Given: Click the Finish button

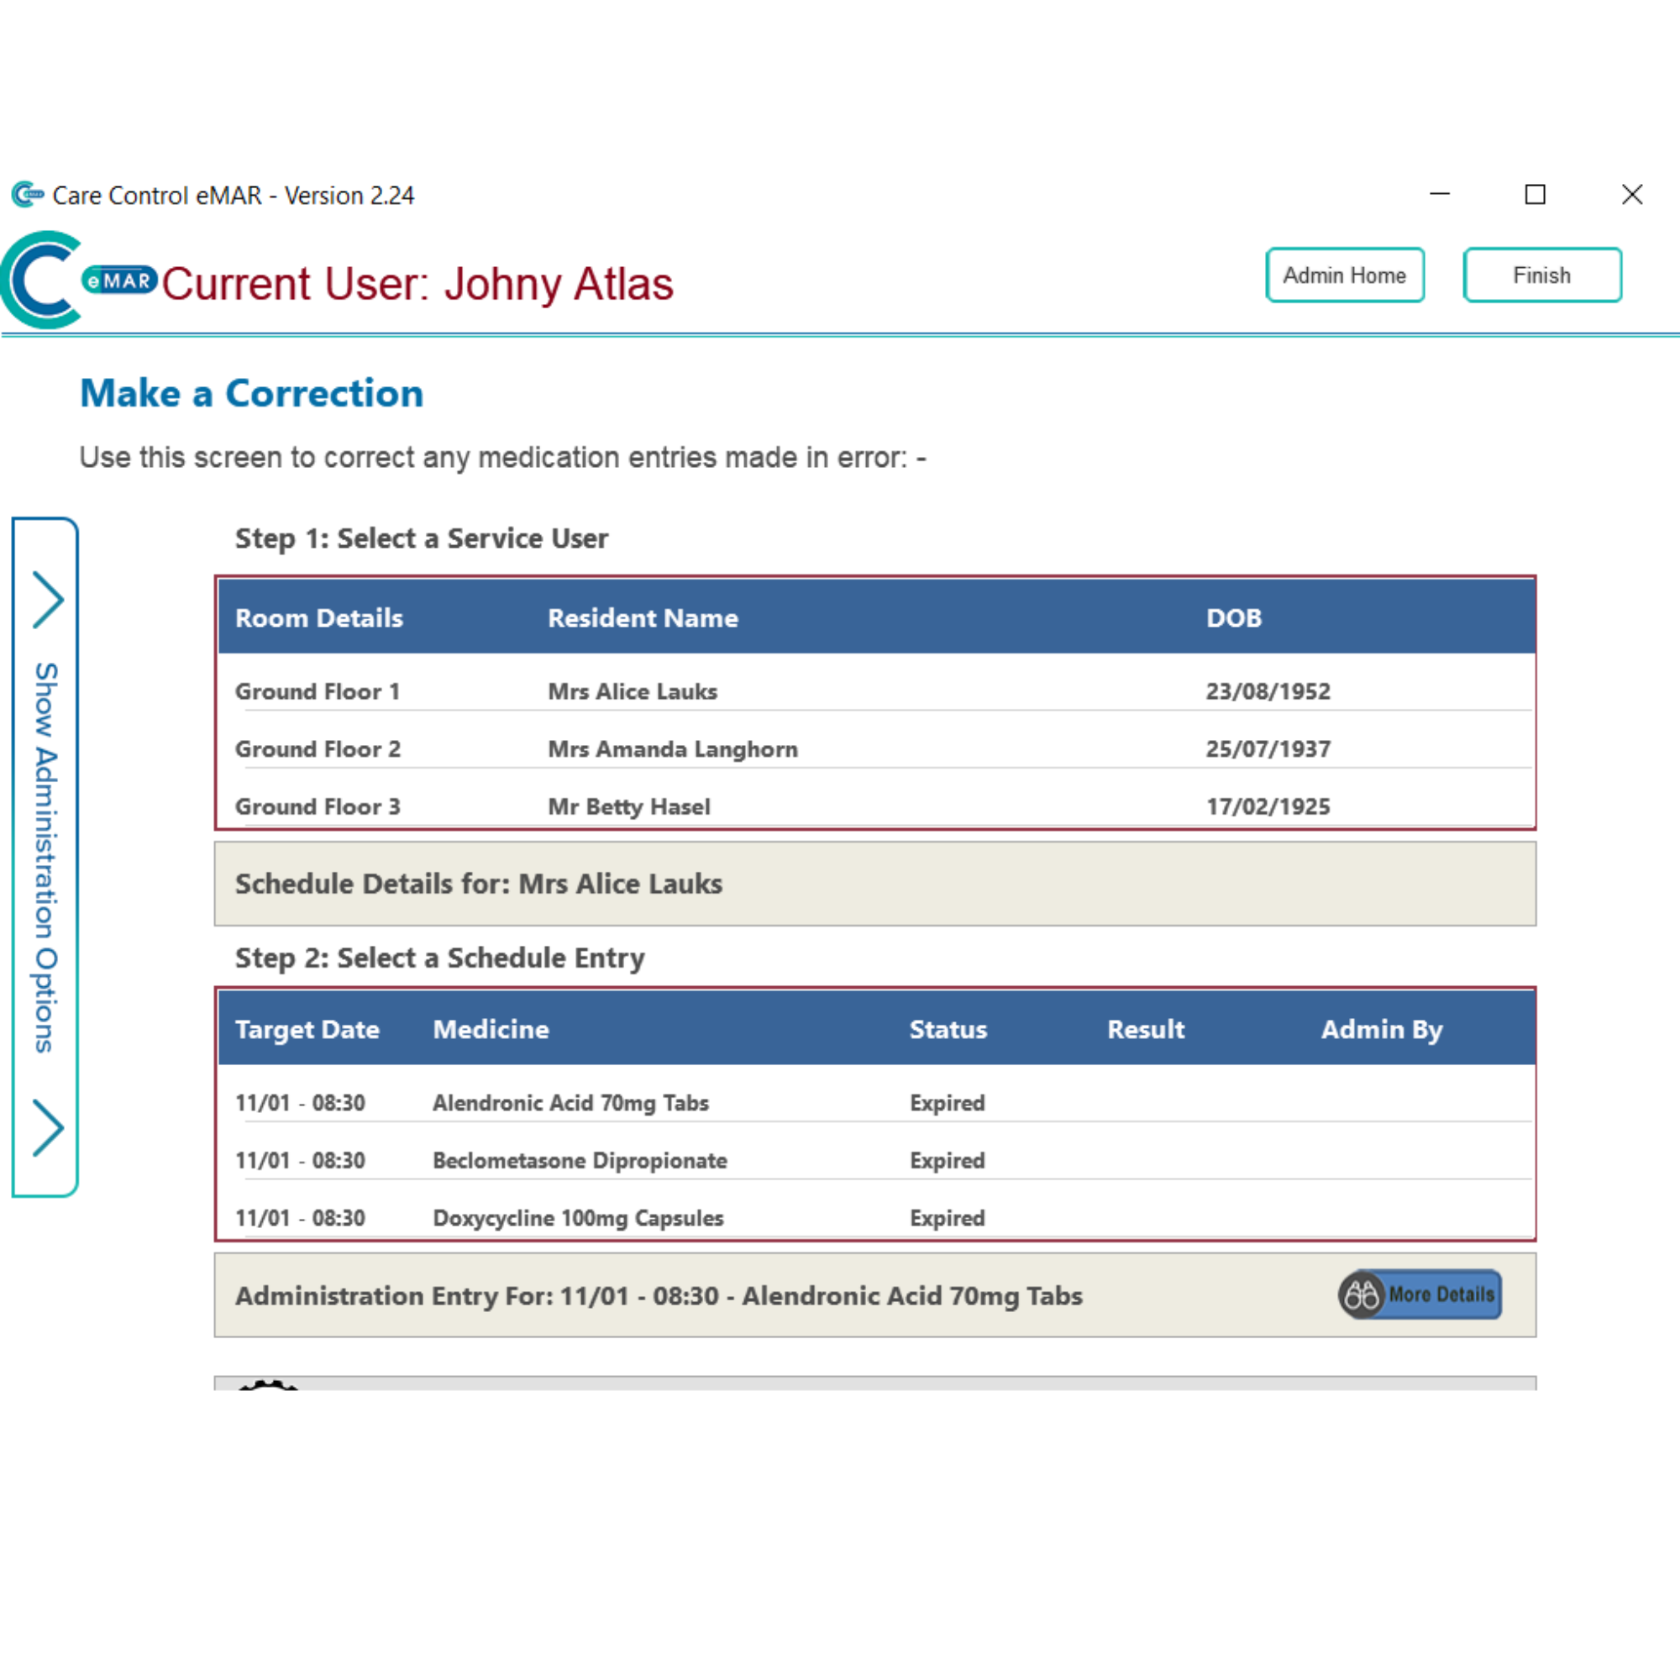Looking at the screenshot, I should point(1541,275).
